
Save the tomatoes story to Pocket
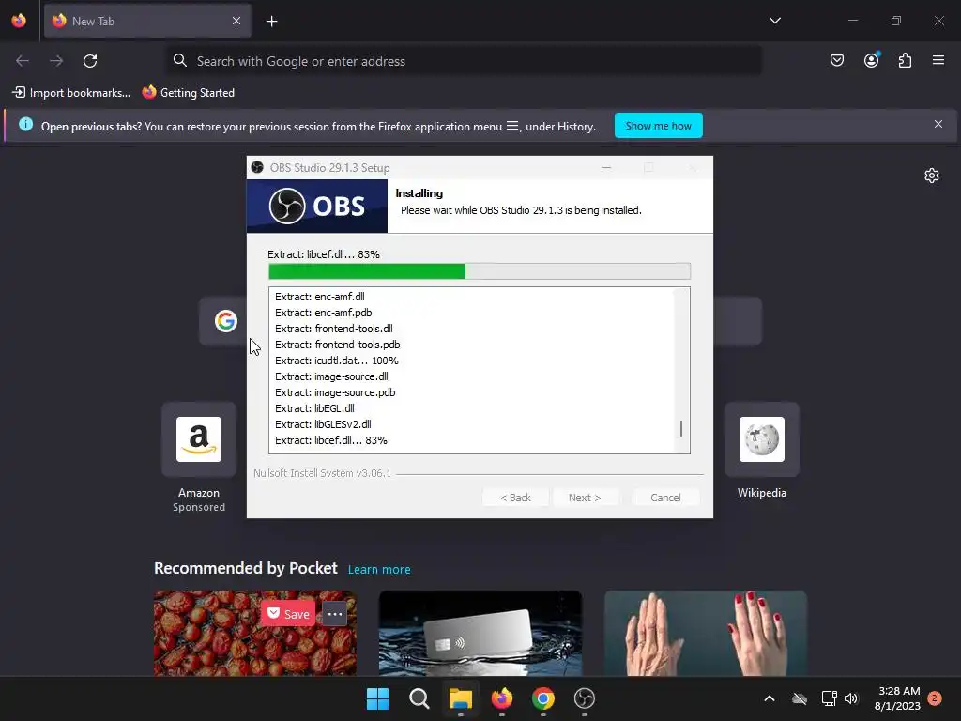coord(288,614)
